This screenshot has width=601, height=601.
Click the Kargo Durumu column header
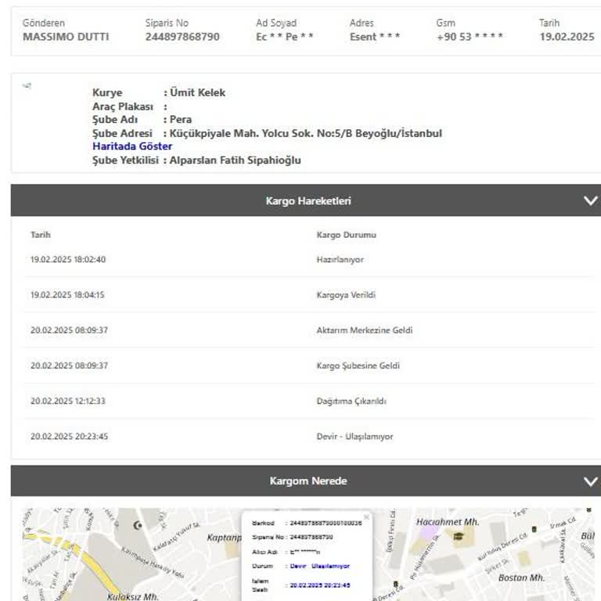pyautogui.click(x=346, y=235)
